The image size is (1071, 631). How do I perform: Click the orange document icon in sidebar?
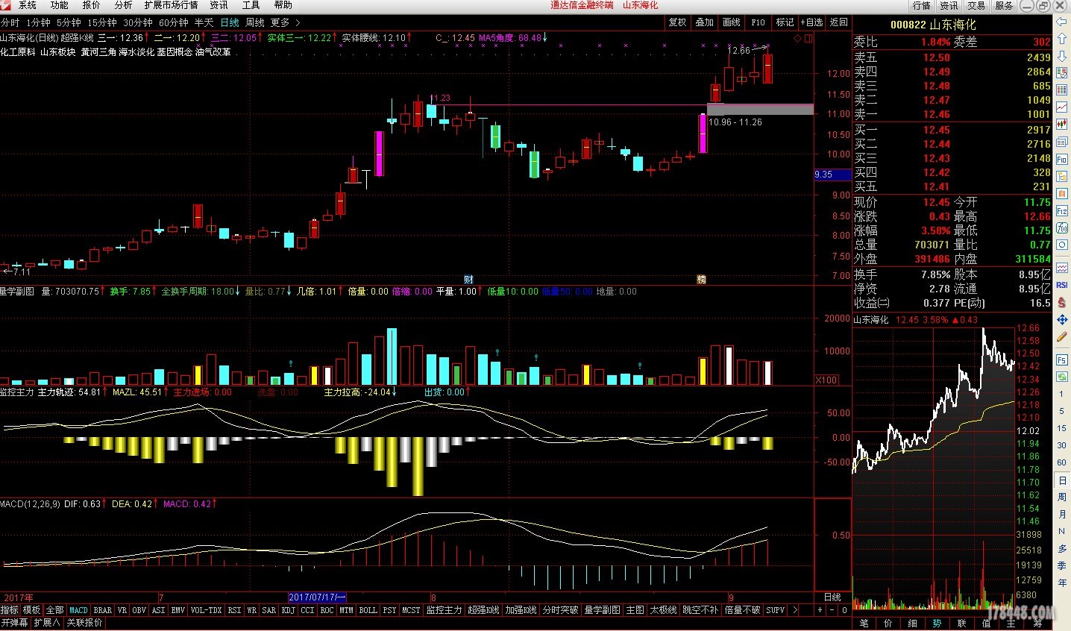[x=1062, y=194]
